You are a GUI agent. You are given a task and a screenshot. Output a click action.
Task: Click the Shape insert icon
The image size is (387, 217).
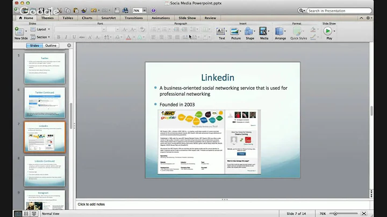pos(248,31)
